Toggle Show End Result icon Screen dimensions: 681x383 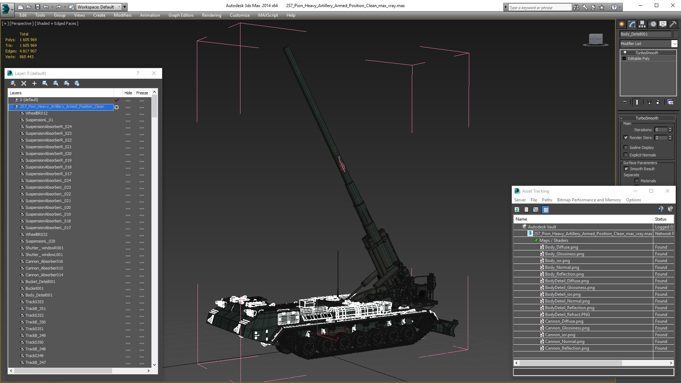(637, 102)
